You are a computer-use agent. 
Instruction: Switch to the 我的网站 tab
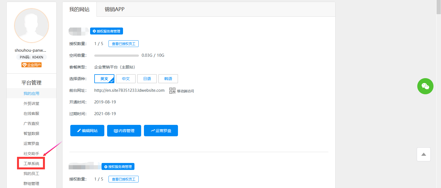click(x=79, y=9)
